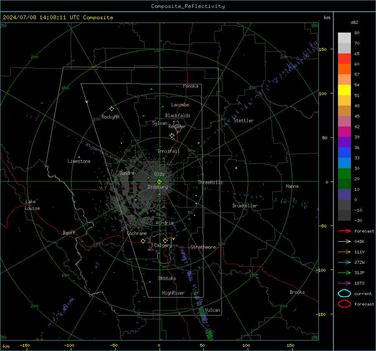Click the Okotoks city label
The height and width of the screenshot is (351, 376).
coord(167,278)
